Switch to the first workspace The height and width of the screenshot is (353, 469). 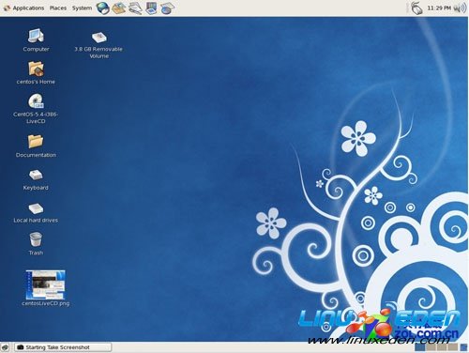(x=420, y=347)
